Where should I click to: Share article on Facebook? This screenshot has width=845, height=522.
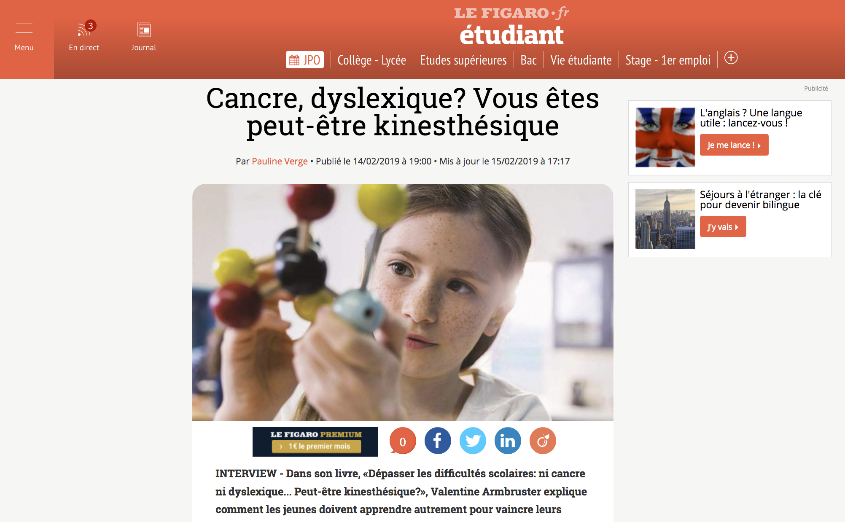point(437,441)
